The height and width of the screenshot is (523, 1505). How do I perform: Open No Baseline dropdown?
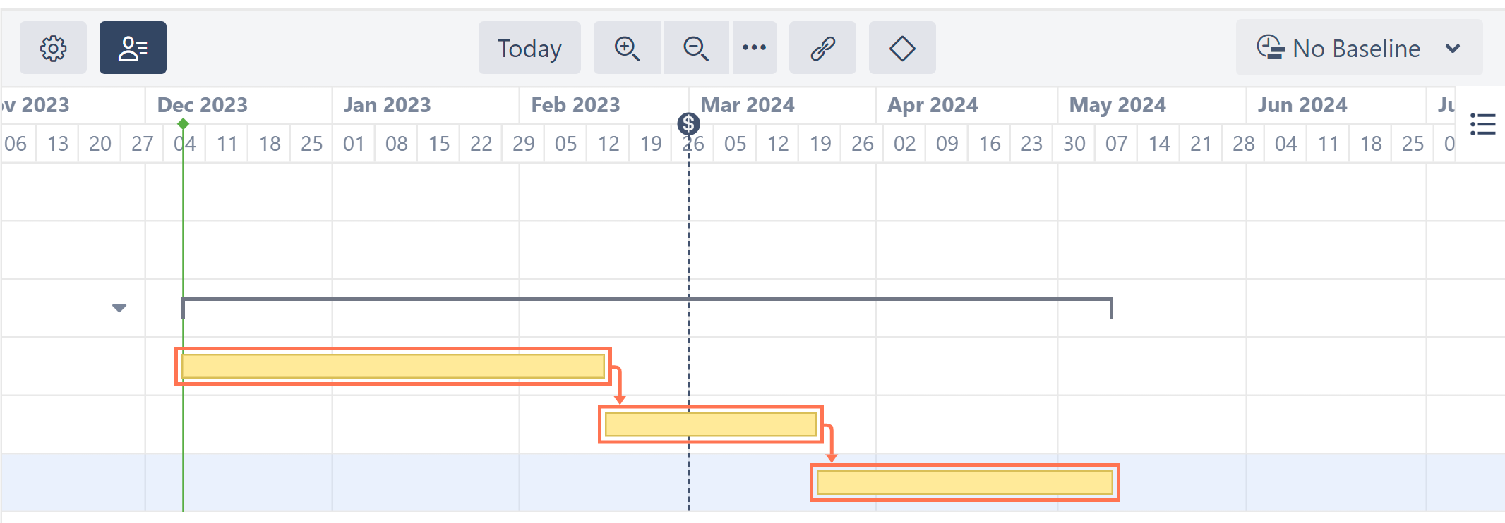(1359, 48)
